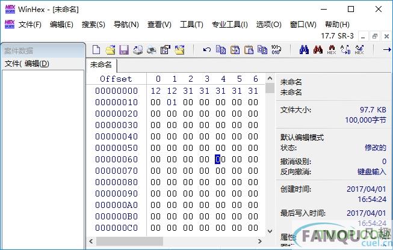This screenshot has width=393, height=250.
Task: Click the Replace Hex values icon
Action: [x=359, y=49]
